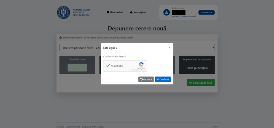Open the Instrucțiuni menu item
The image size is (274, 128).
pos(138,12)
